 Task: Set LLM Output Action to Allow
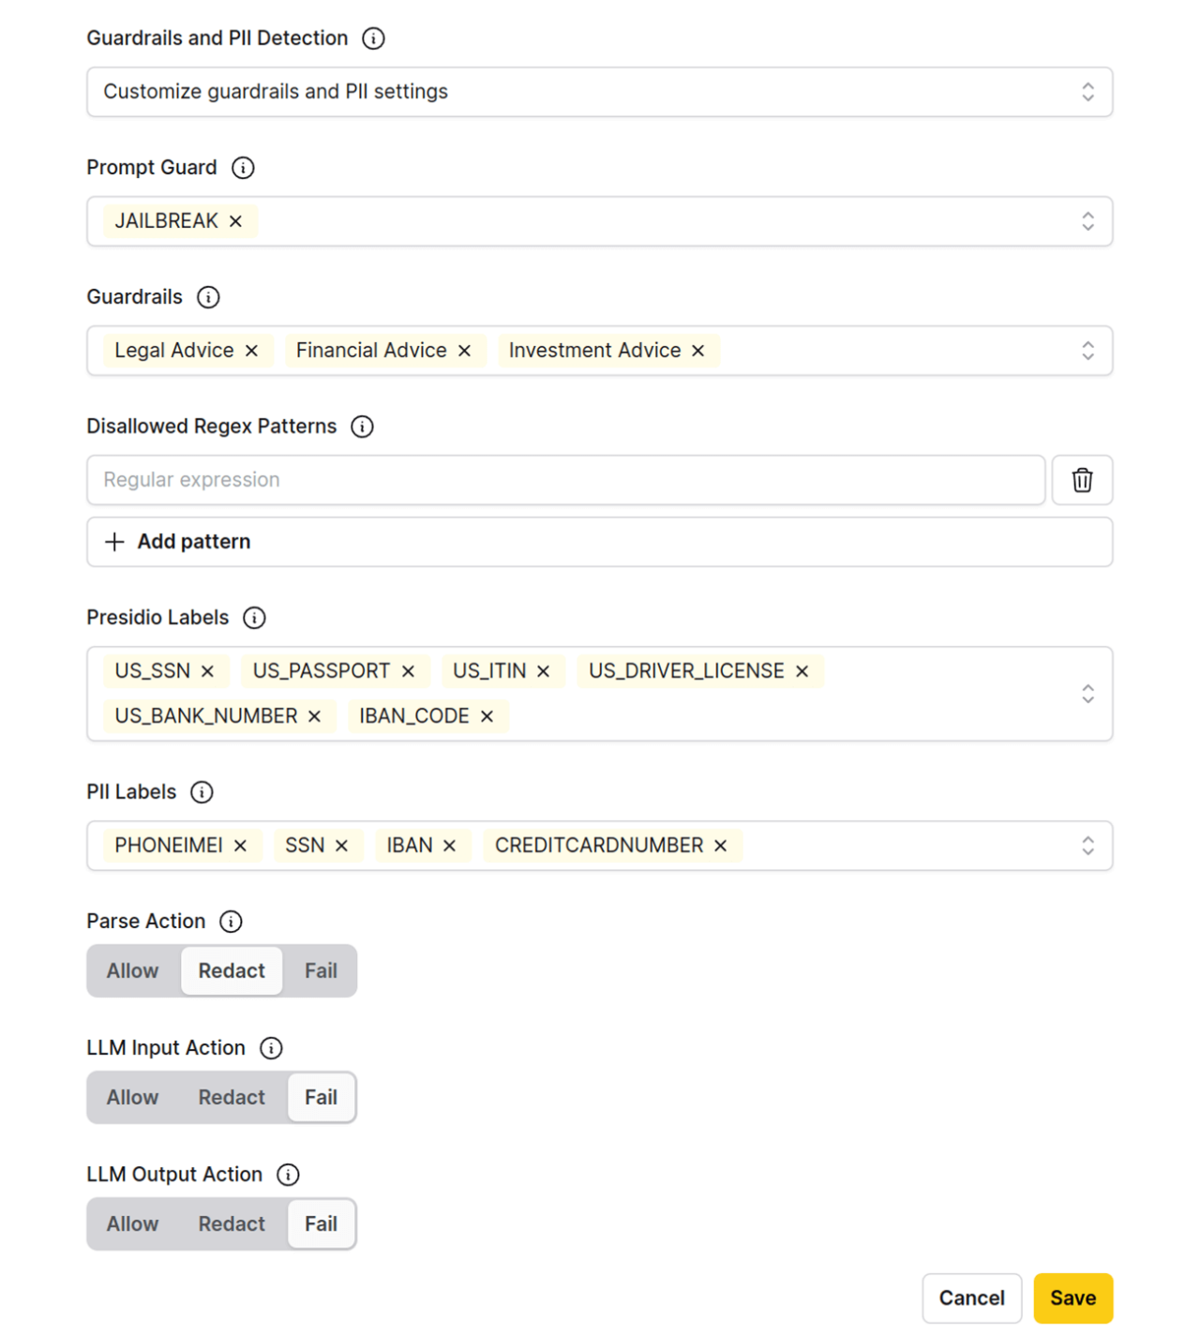132,1224
